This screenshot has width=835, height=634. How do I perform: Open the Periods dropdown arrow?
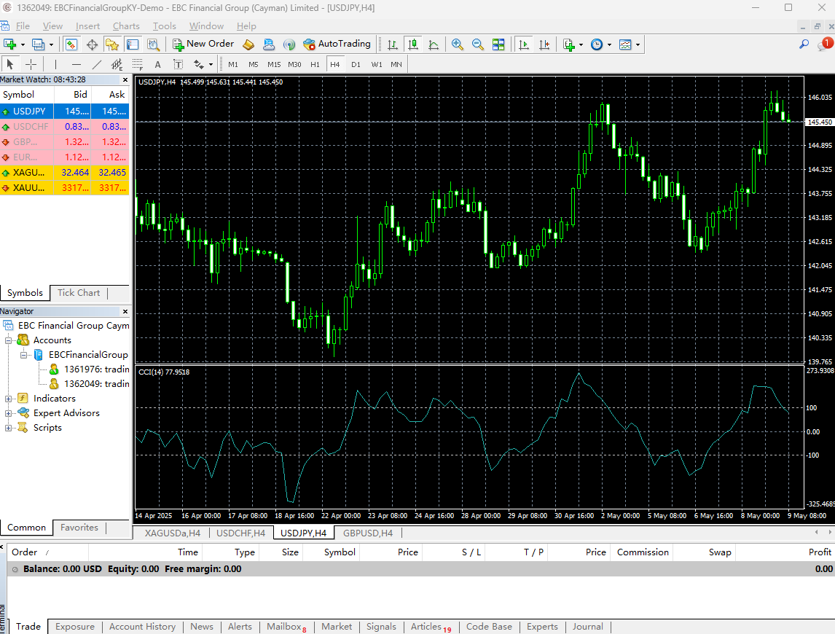coord(609,44)
